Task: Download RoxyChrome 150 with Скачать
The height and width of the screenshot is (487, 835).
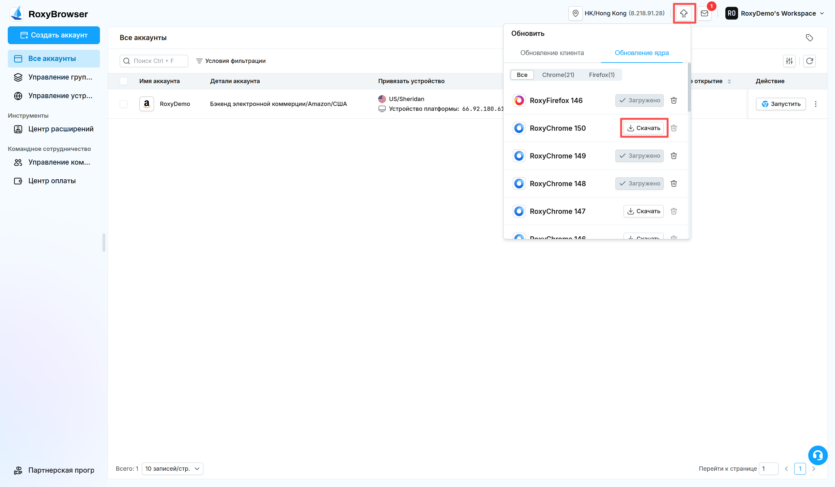Action: 643,128
